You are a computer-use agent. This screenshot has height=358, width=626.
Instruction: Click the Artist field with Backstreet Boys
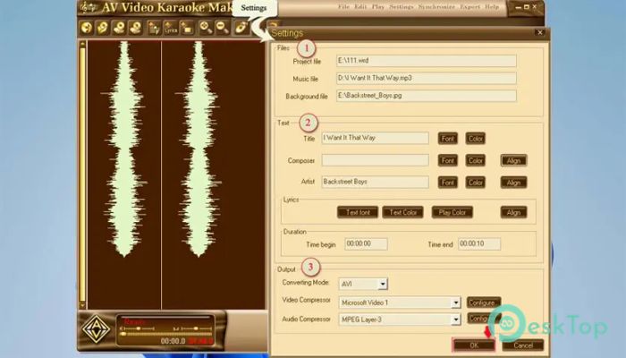(375, 182)
